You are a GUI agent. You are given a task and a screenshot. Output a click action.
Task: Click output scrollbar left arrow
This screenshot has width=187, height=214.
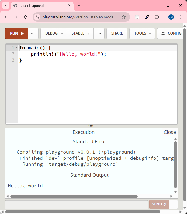click(x=8, y=196)
